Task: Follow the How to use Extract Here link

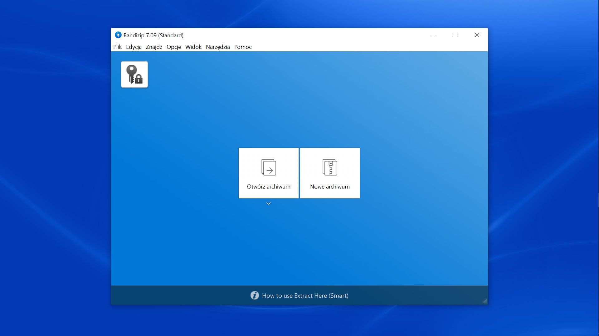Action: click(x=305, y=296)
